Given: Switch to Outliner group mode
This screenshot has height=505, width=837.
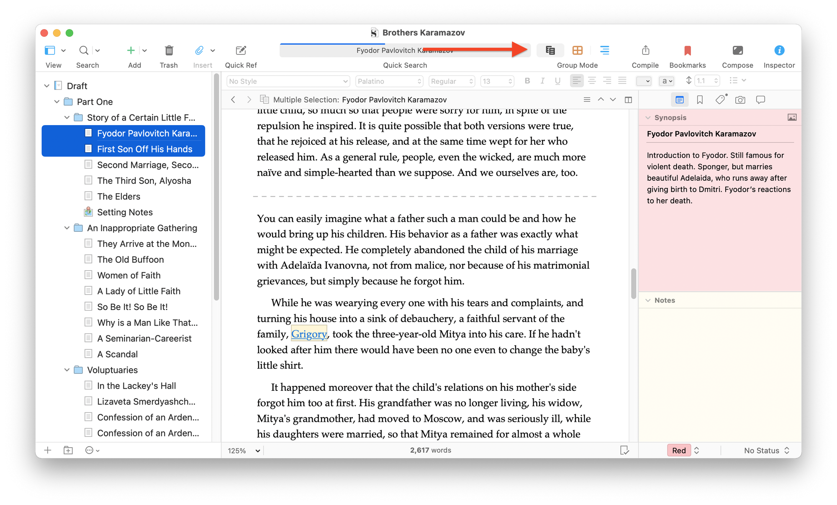Looking at the screenshot, I should [604, 51].
